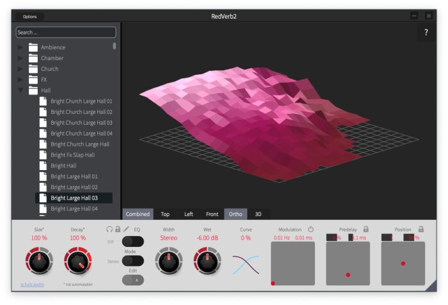448x305 pixels.
Task: Toggle the Stereo Mode switch
Action: coord(133,261)
